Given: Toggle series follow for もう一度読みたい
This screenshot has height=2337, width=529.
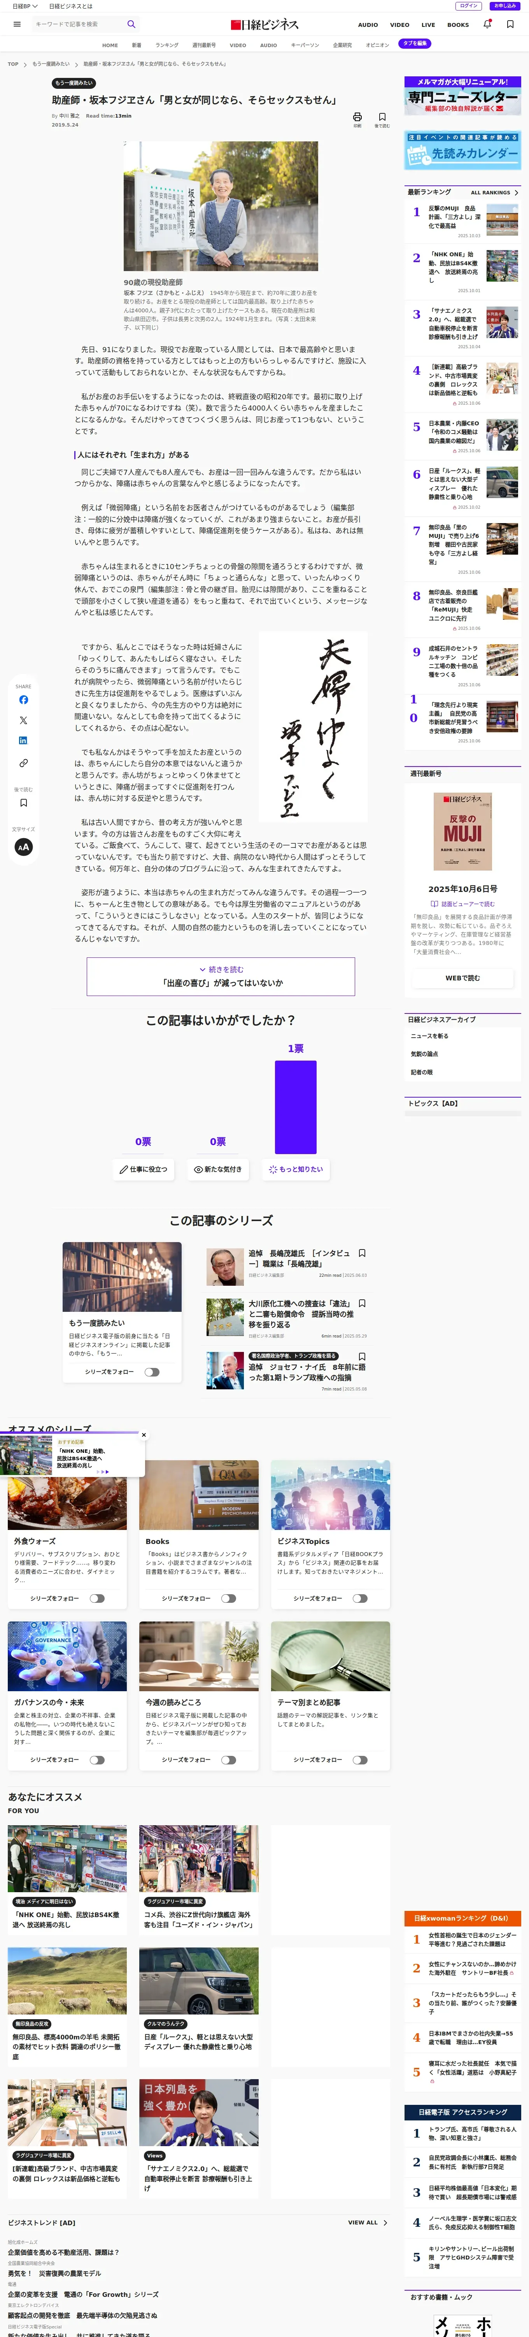Looking at the screenshot, I should [151, 1372].
